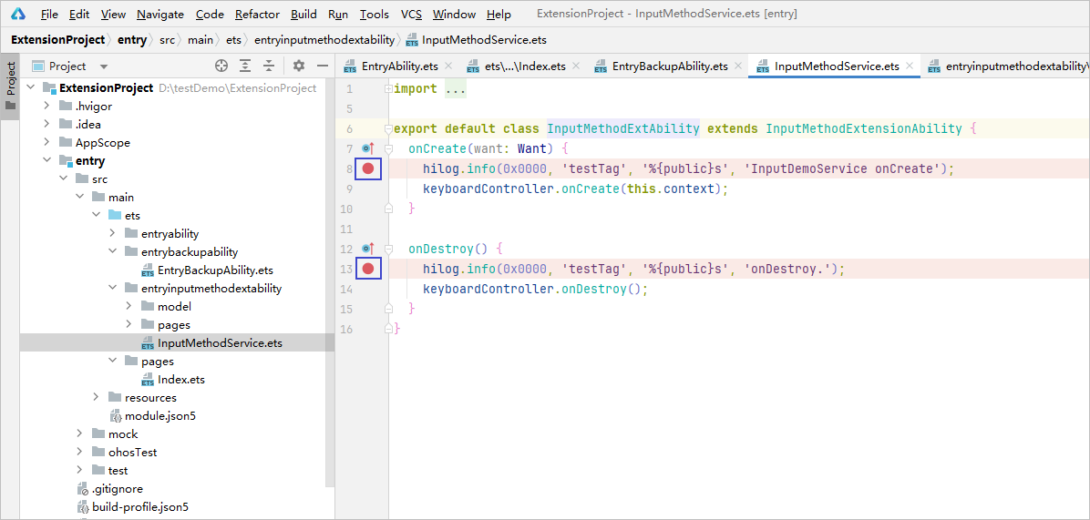Viewport: 1090px width, 520px height.
Task: Remove the breakpoint on line 8
Action: pyautogui.click(x=368, y=168)
